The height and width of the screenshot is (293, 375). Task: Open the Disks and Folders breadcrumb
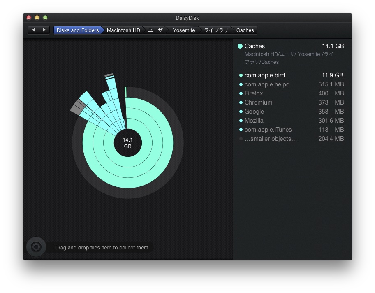78,30
